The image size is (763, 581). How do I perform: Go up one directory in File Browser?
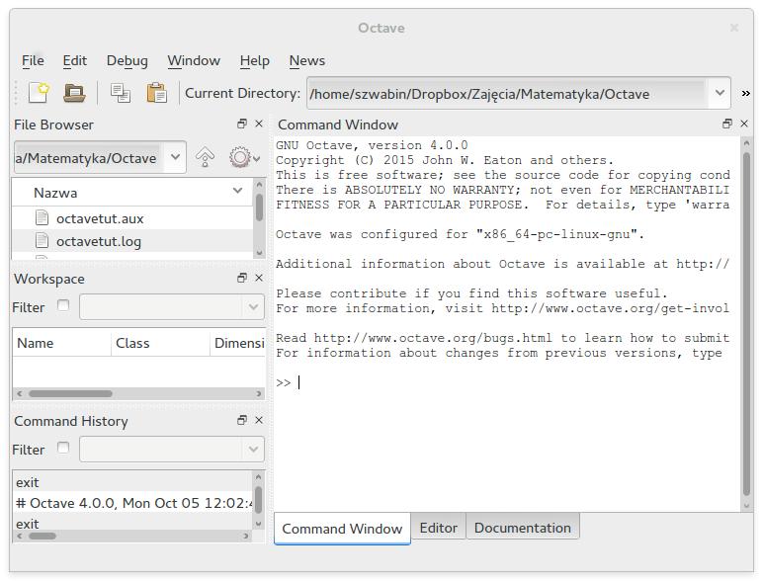coord(205,157)
